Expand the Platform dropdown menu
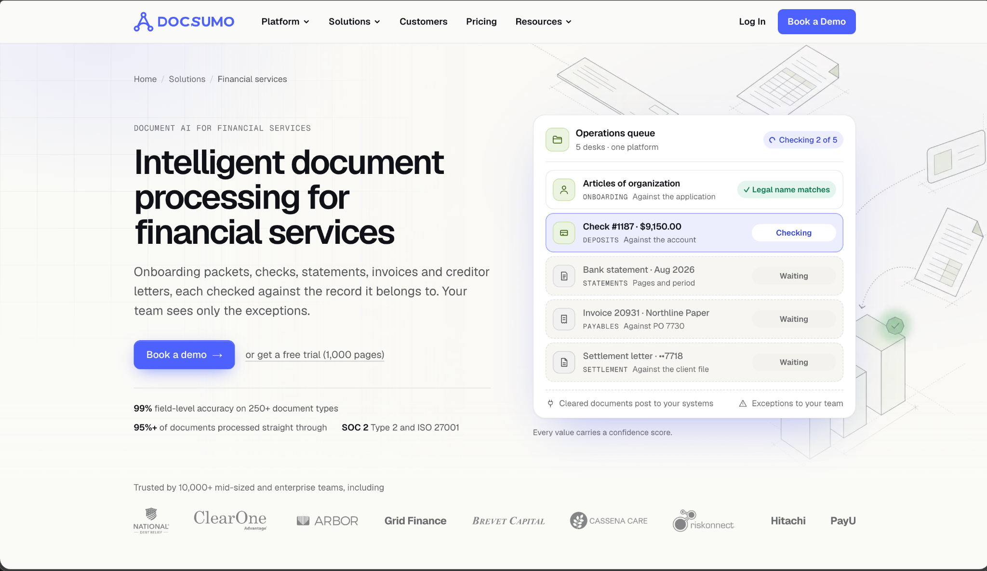Image resolution: width=987 pixels, height=571 pixels. 285,22
